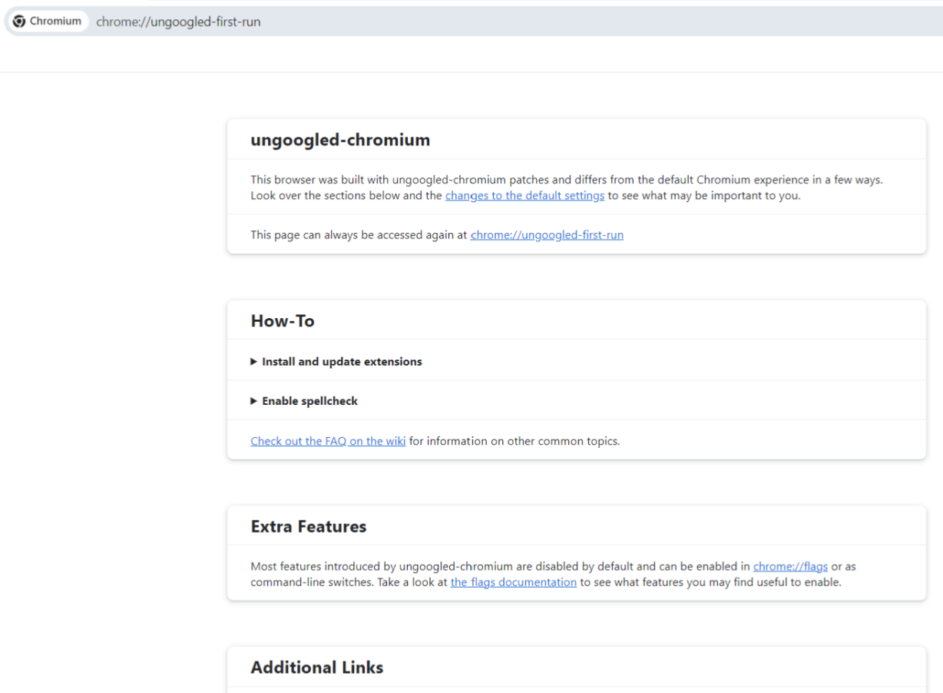Viewport: 943px width, 693px height.
Task: Select the Install and update extensions summary label
Action: coord(342,362)
